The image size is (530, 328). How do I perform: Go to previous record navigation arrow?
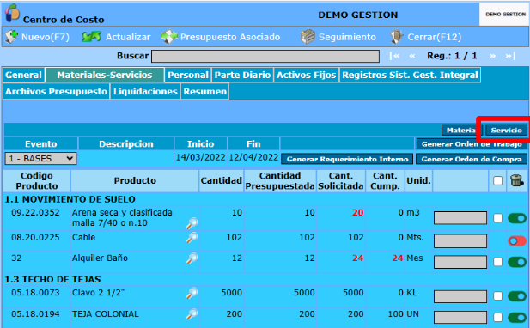coord(412,56)
